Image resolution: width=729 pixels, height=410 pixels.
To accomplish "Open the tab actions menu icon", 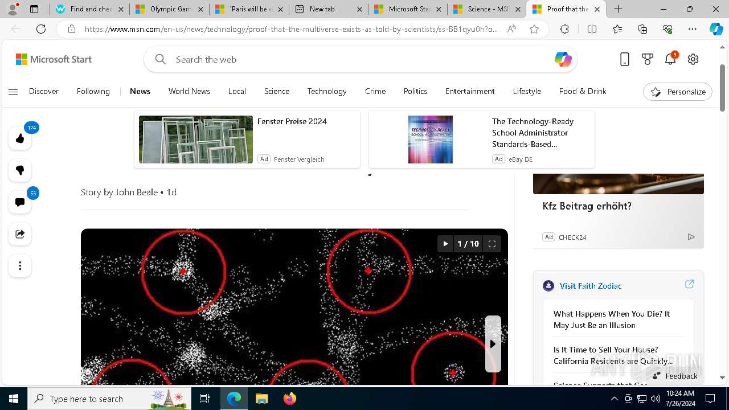I will (x=34, y=9).
